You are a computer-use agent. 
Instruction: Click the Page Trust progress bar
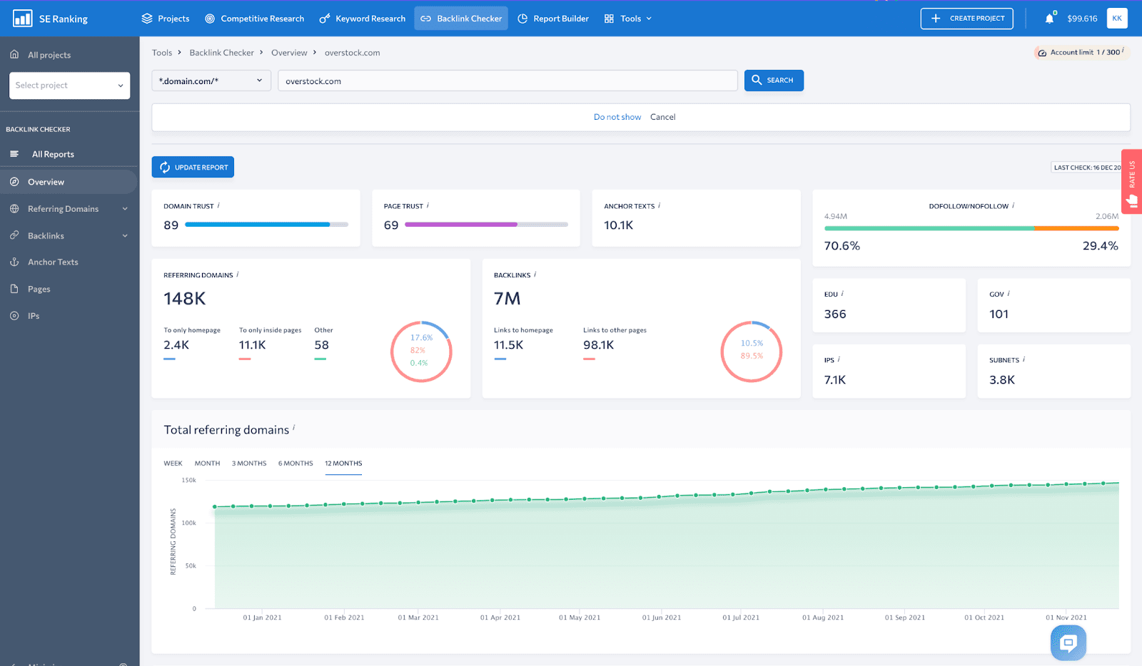coord(486,225)
